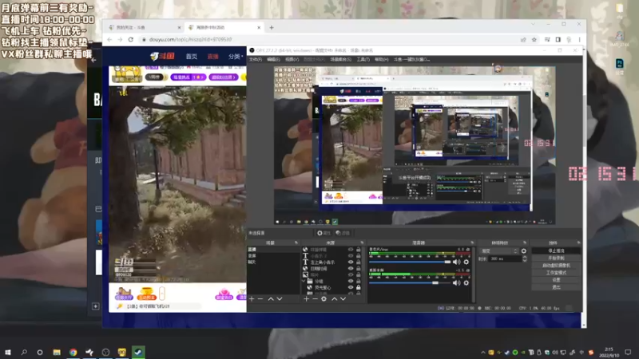Move the selected scene down
This screenshot has width=639, height=359.
click(280, 298)
